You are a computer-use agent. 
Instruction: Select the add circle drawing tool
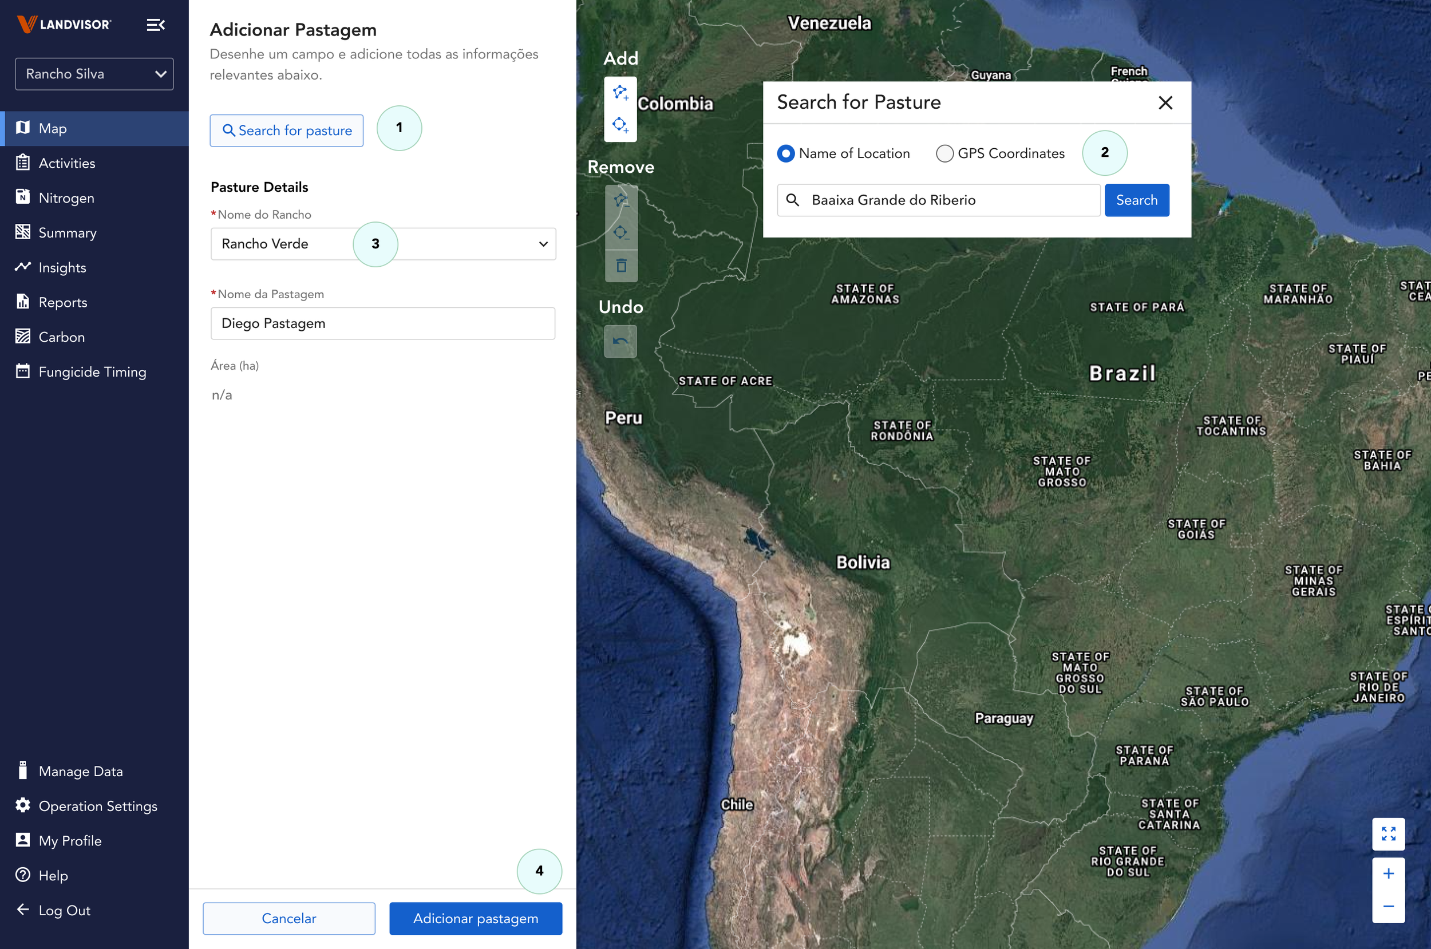click(620, 125)
